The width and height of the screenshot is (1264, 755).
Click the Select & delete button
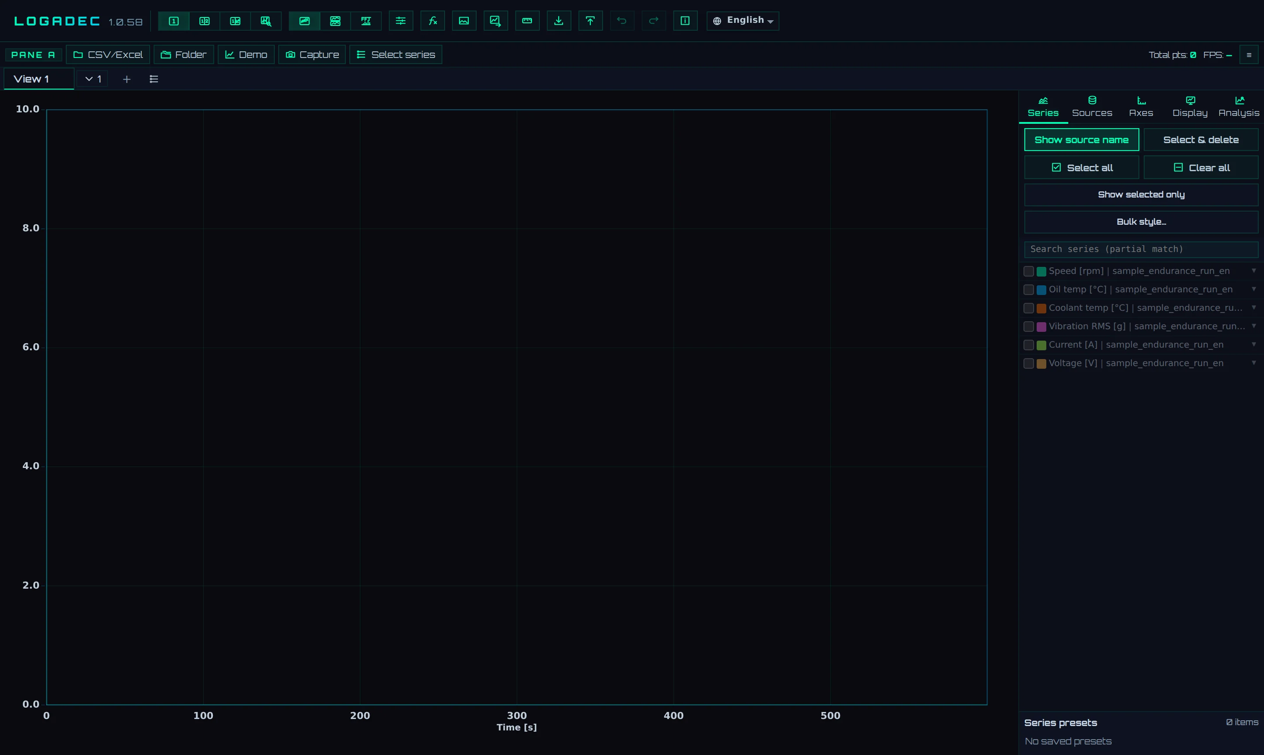tap(1200, 140)
